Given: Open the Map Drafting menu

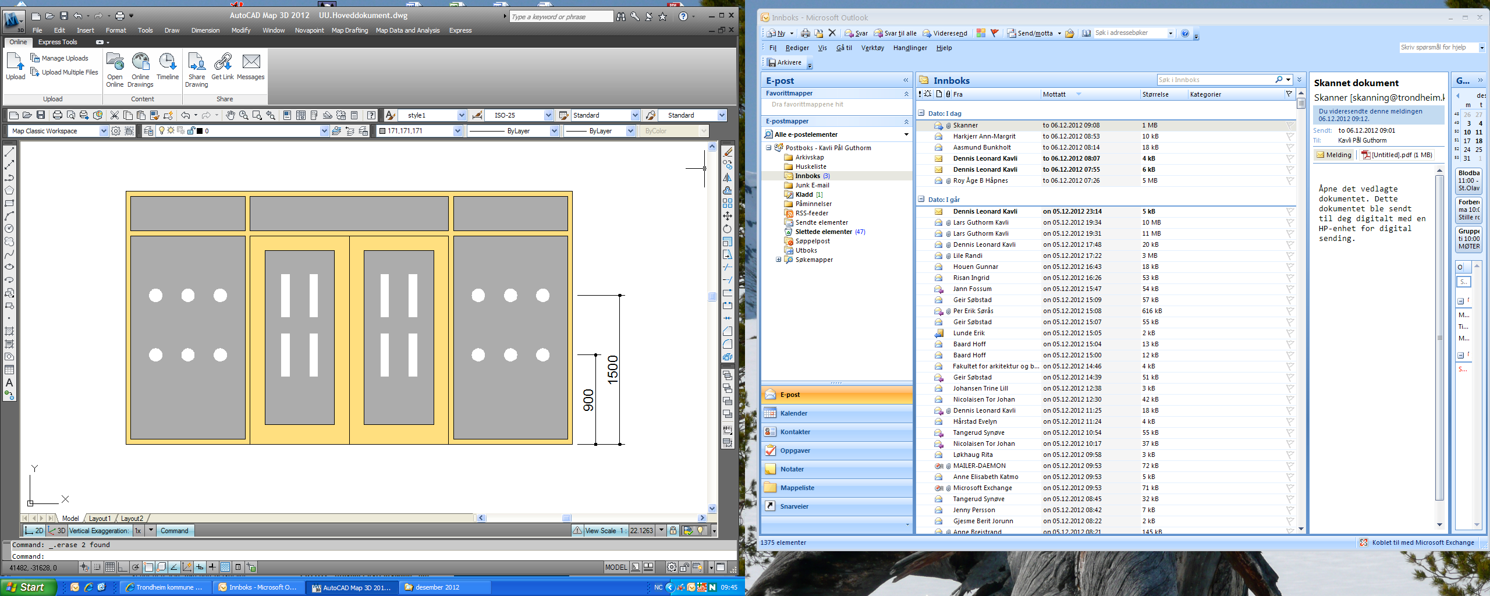Looking at the screenshot, I should point(349,30).
